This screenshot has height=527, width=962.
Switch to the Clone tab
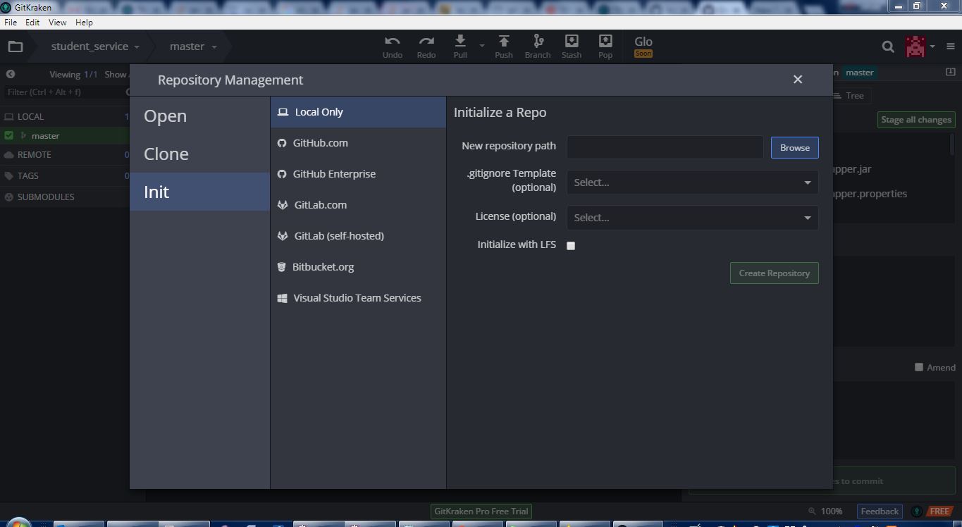[x=166, y=154]
